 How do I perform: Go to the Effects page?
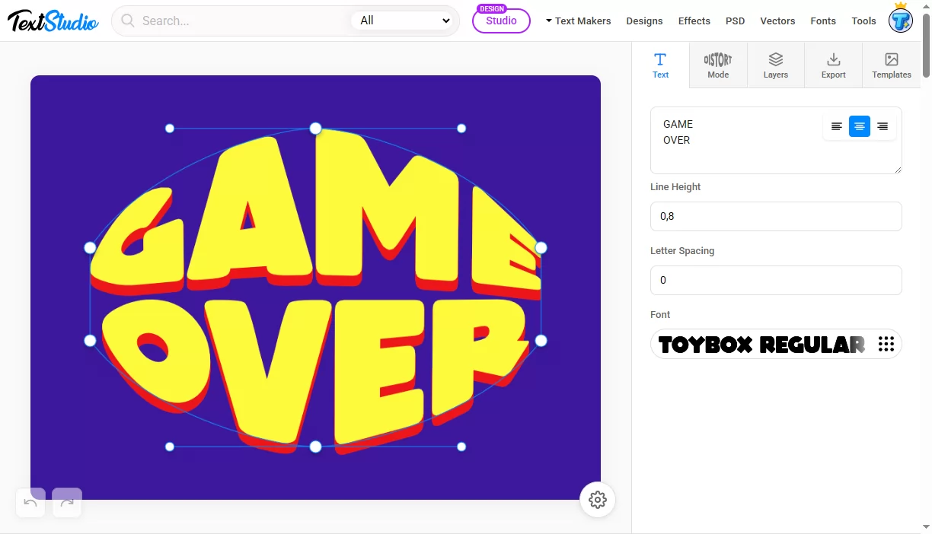pos(694,21)
